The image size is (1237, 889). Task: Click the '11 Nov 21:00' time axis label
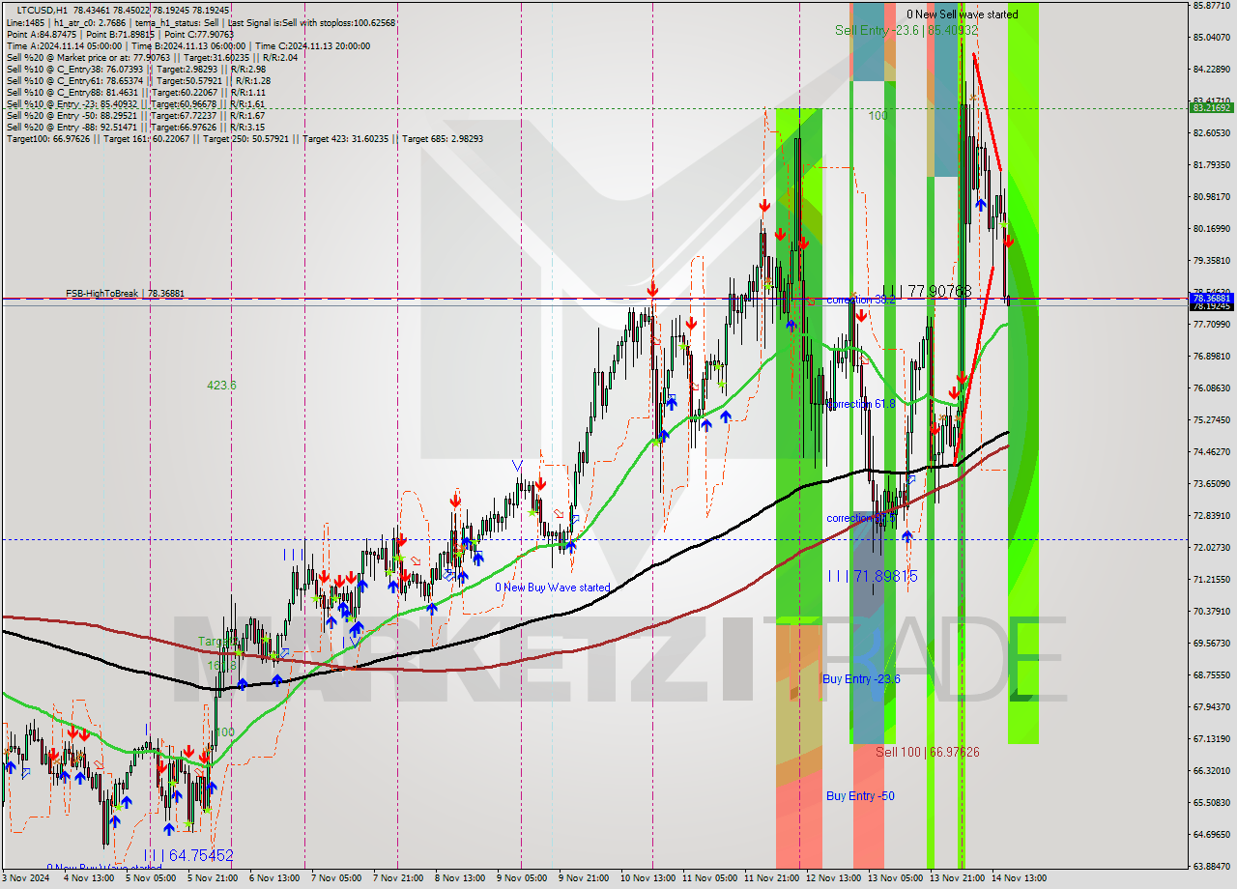coord(770,879)
